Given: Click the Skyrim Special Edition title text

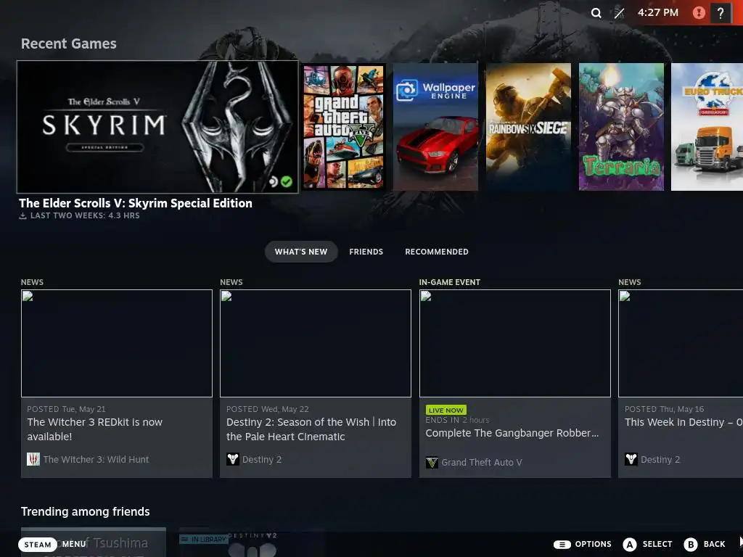Looking at the screenshot, I should tap(136, 203).
